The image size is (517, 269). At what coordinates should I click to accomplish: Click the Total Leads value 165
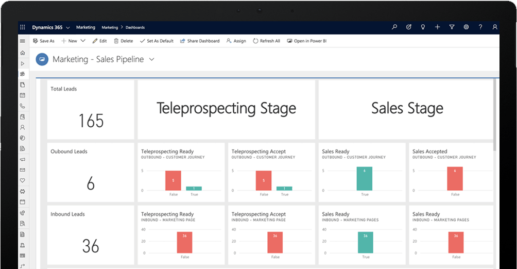[x=91, y=121]
